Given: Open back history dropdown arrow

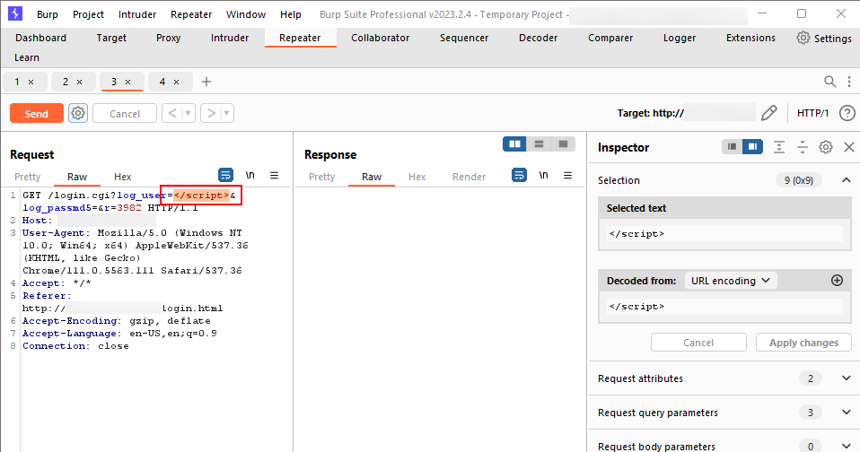Looking at the screenshot, I should point(189,113).
